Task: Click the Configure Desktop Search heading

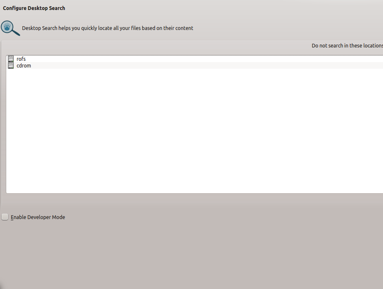Action: [x=34, y=8]
